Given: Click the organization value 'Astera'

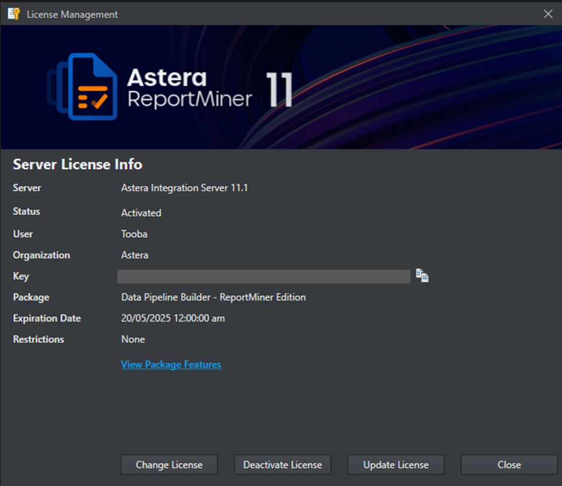Looking at the screenshot, I should (135, 255).
